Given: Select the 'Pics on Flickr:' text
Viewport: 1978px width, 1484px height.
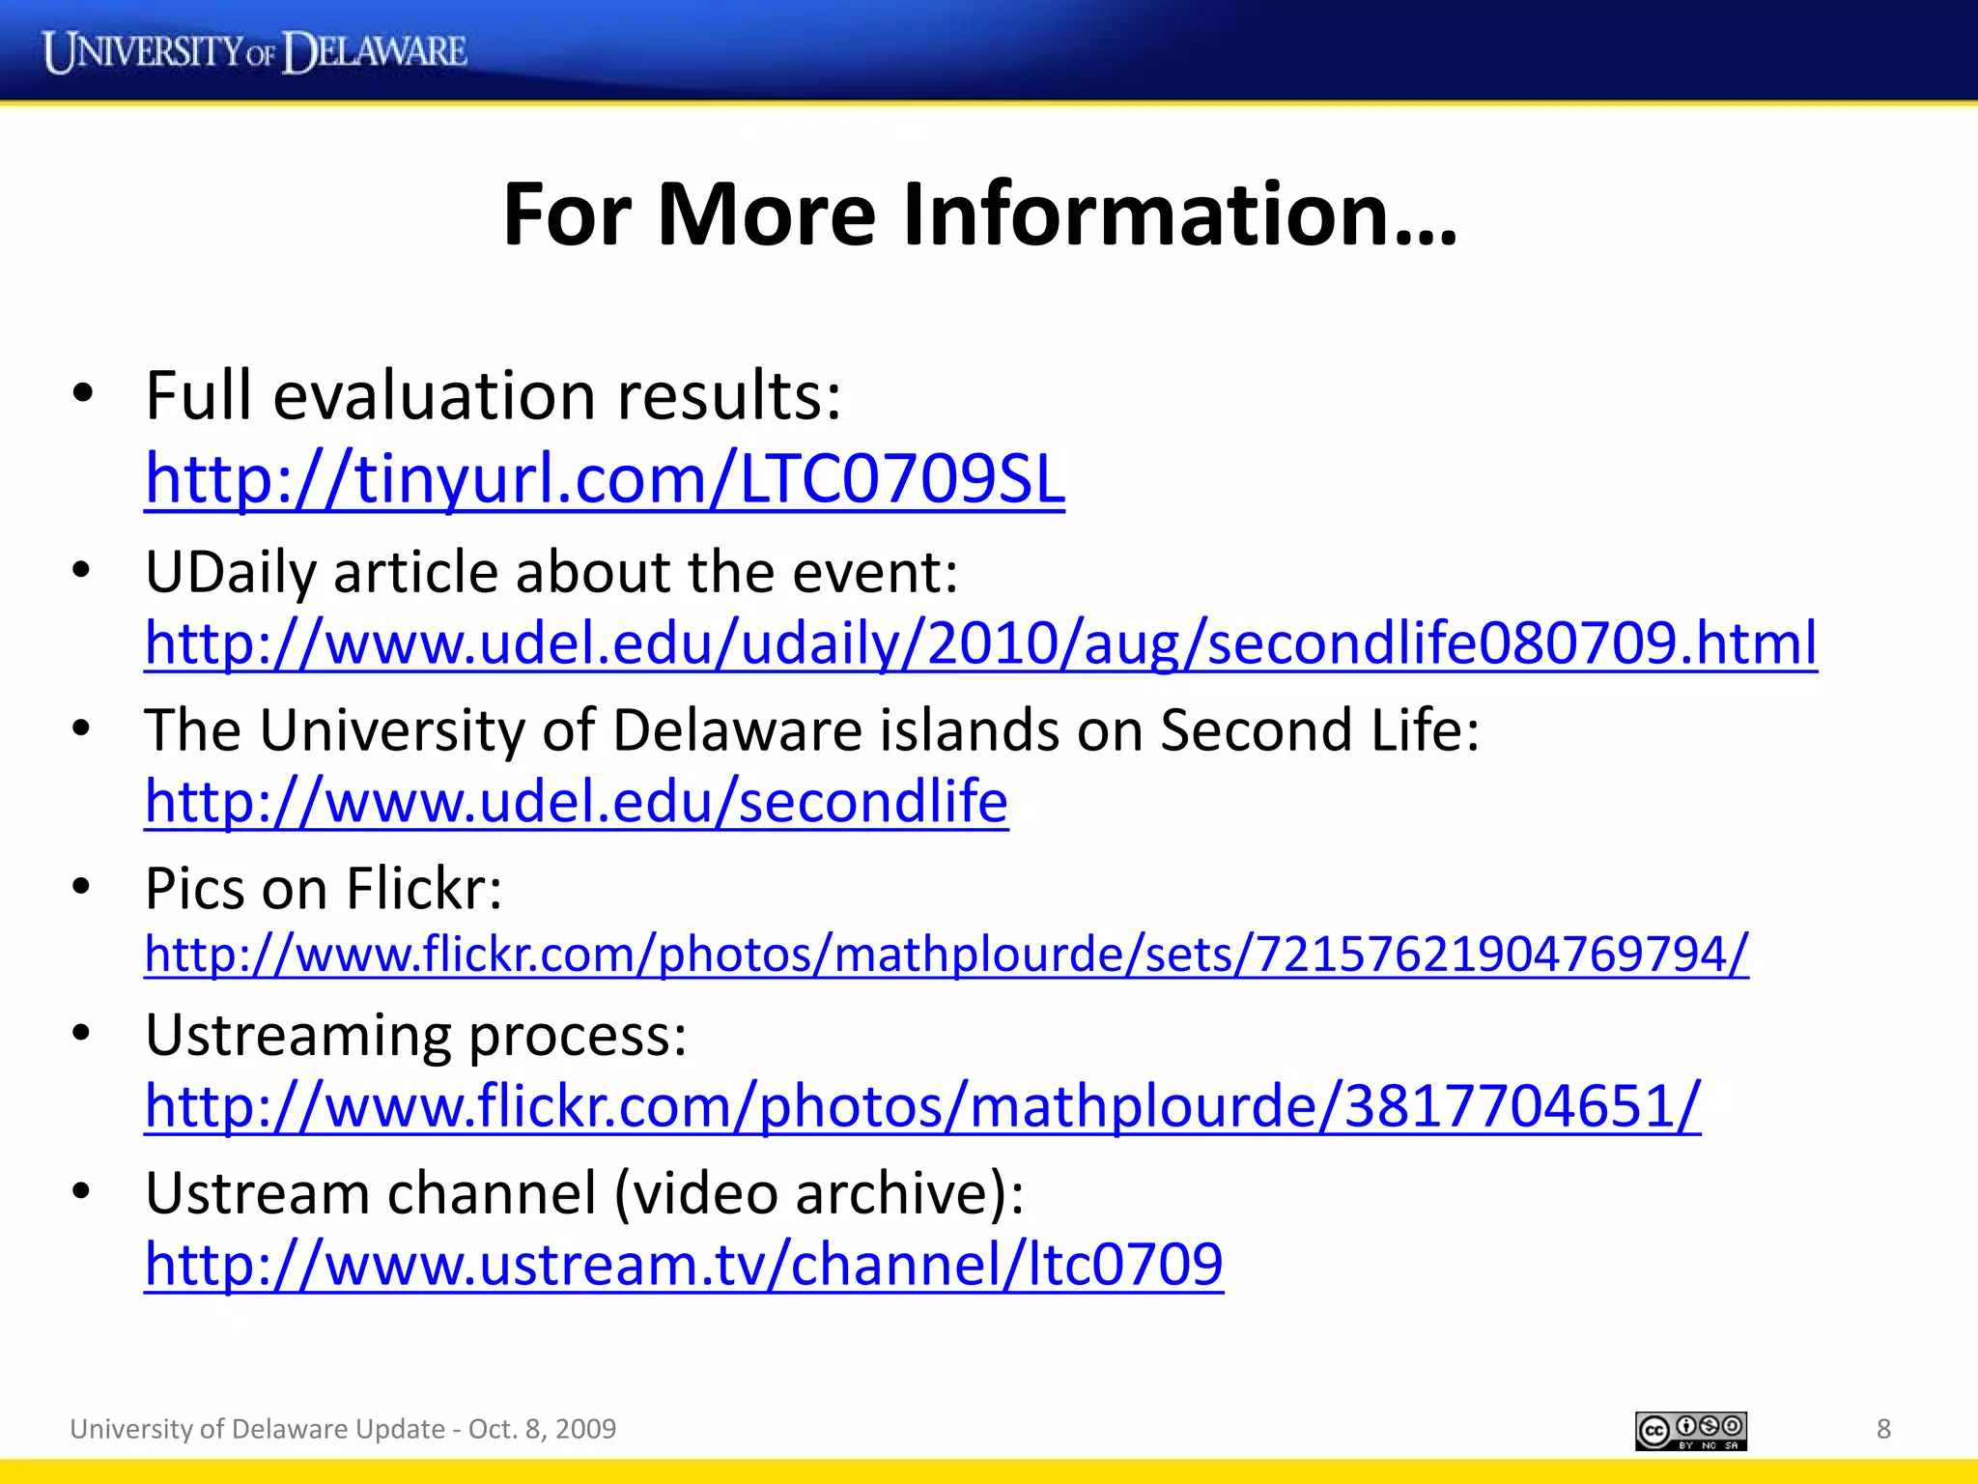Looking at the screenshot, I should [x=324, y=888].
